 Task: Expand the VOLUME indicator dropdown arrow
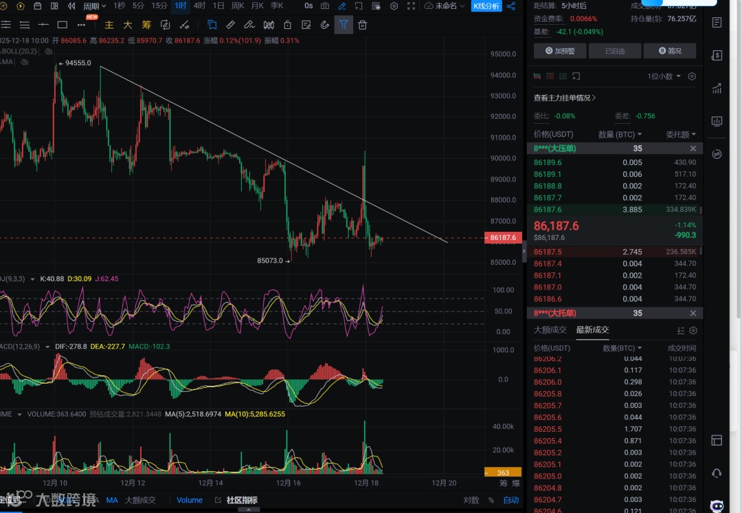click(x=19, y=415)
